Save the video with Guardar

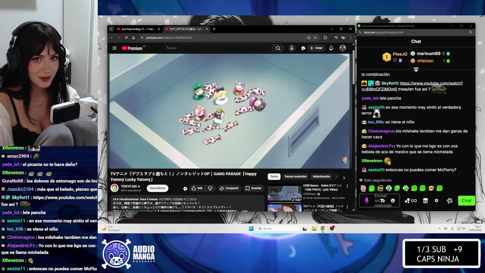coord(253,188)
